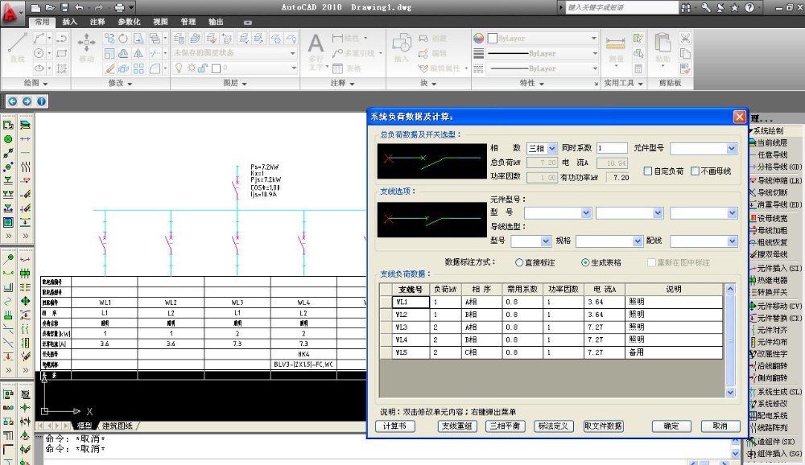Click the color wheel swatch in Properties panel
This screenshot has height=465, width=805.
coord(478,39)
